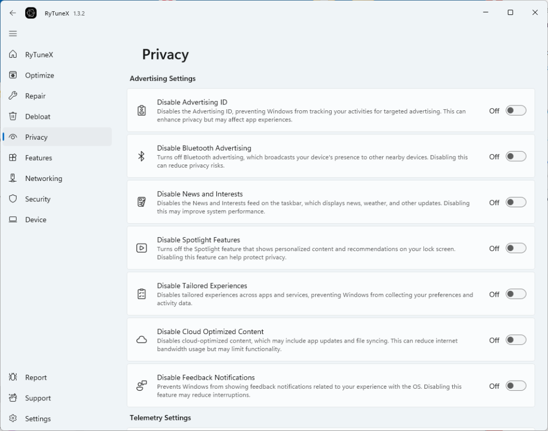Switch on Disable Spotlight Features
The height and width of the screenshot is (431, 548).
point(516,248)
